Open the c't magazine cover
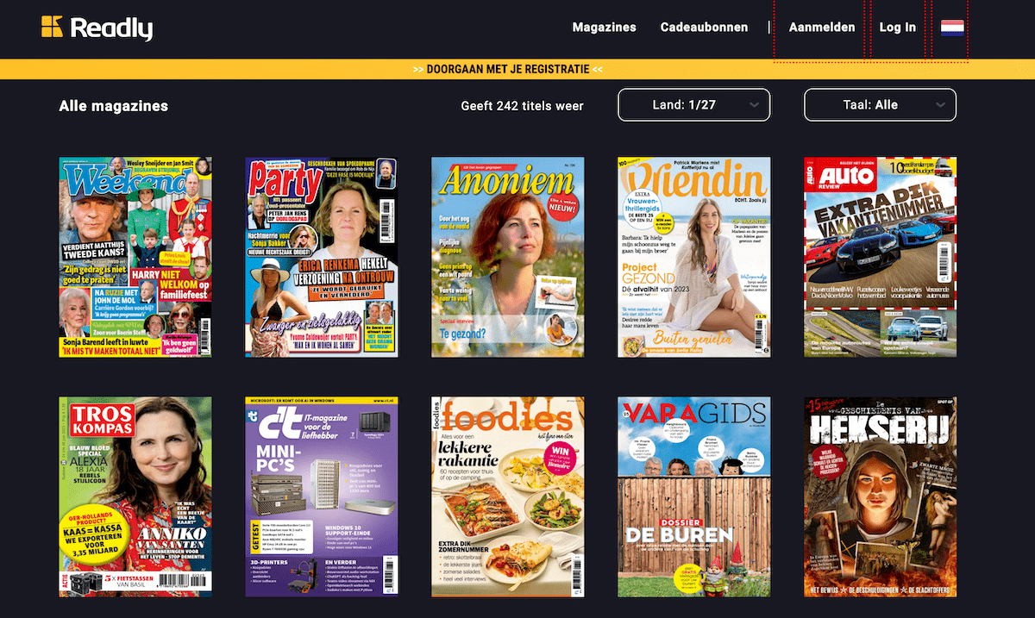This screenshot has width=1035, height=618. point(322,496)
